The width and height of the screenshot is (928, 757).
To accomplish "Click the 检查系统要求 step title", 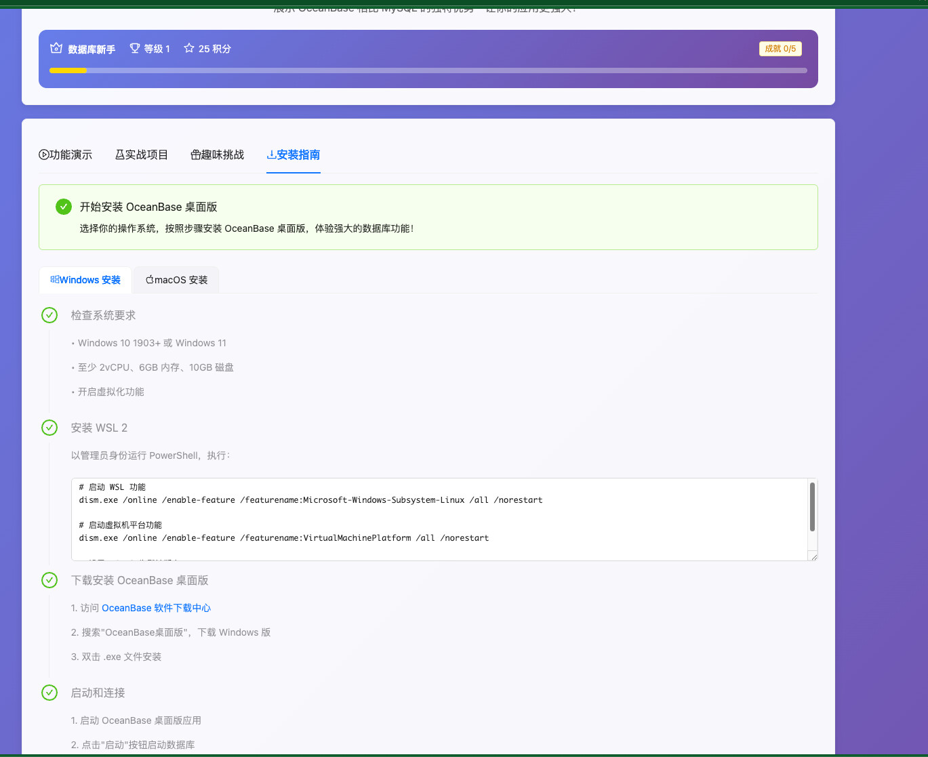I will point(103,315).
